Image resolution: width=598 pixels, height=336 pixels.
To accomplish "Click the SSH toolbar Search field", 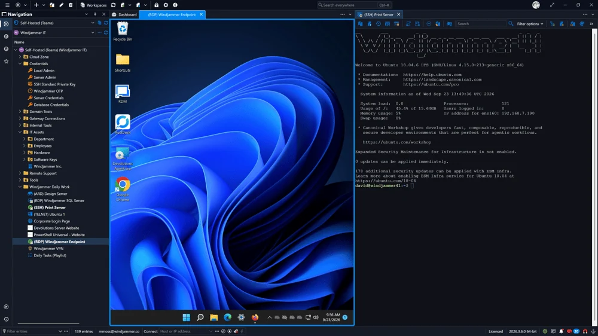I will [x=481, y=24].
